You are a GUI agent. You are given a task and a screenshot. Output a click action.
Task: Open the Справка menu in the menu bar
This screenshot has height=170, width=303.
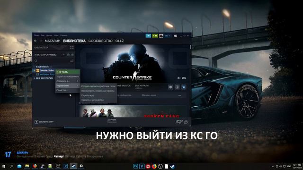tap(63, 35)
